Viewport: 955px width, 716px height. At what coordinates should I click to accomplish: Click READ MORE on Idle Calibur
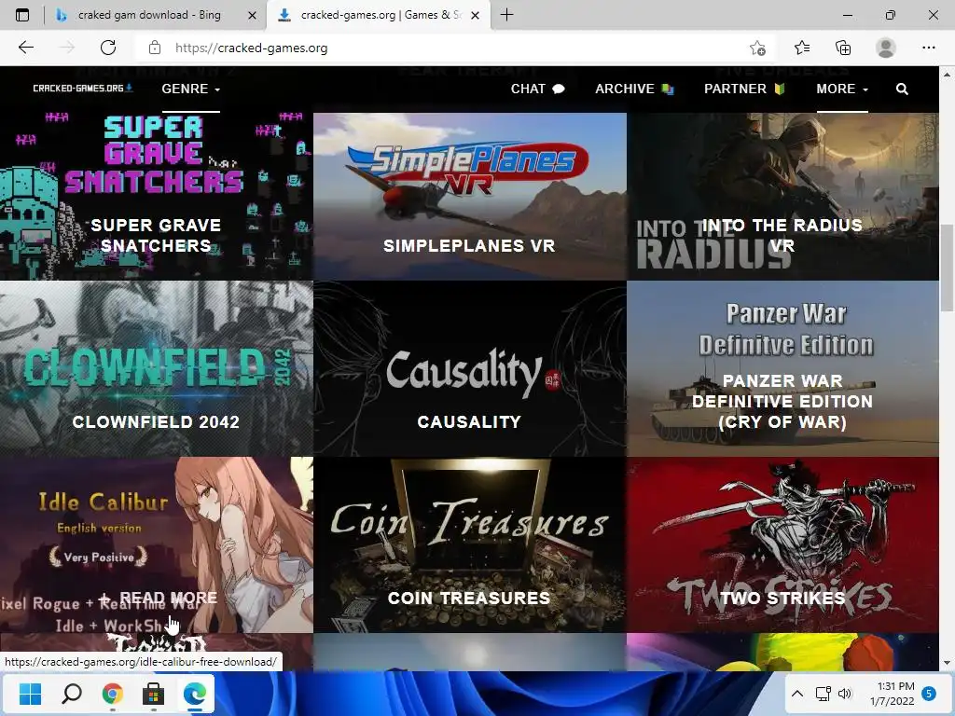pyautogui.click(x=157, y=598)
